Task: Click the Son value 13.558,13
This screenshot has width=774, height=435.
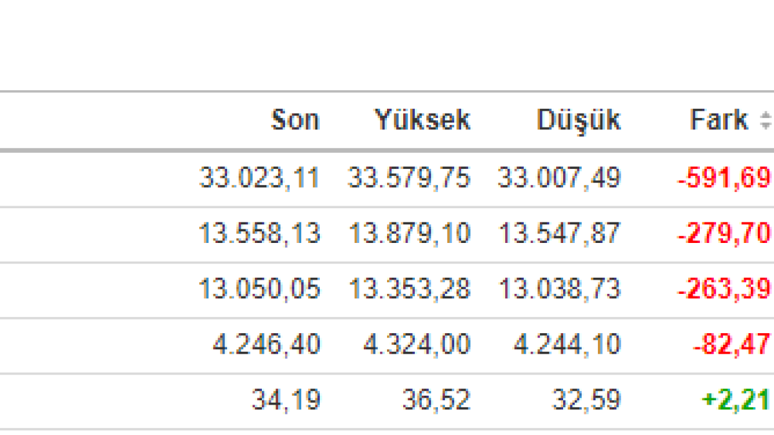Action: pyautogui.click(x=259, y=233)
